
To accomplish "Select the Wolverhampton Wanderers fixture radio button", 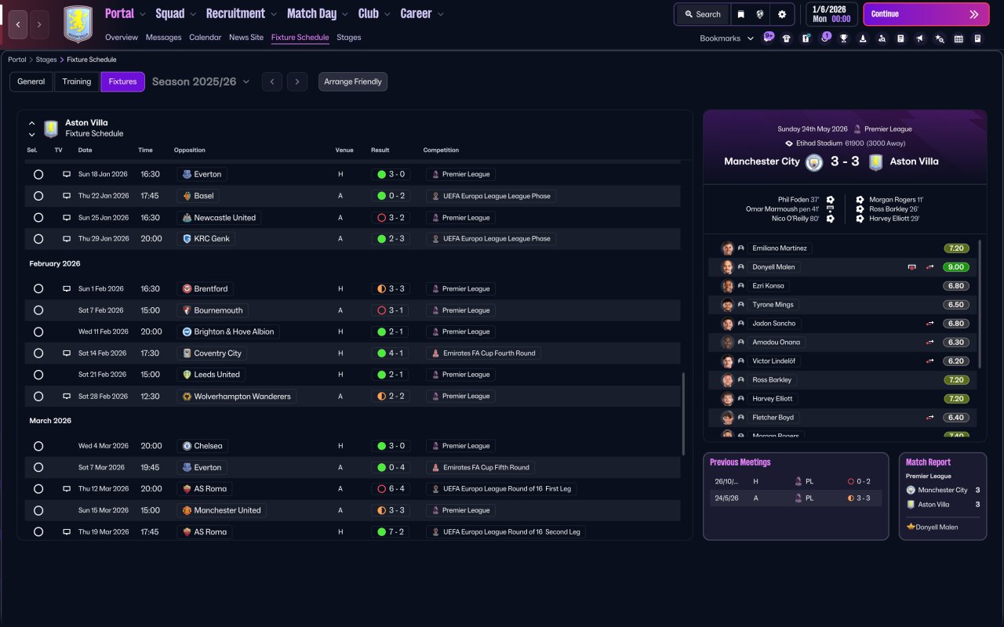I will tap(38, 397).
